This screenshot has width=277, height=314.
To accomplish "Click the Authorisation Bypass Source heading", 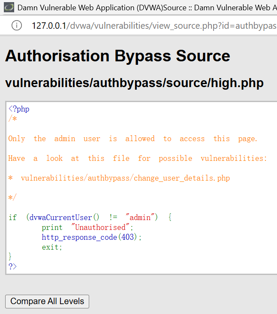I will click(x=117, y=56).
